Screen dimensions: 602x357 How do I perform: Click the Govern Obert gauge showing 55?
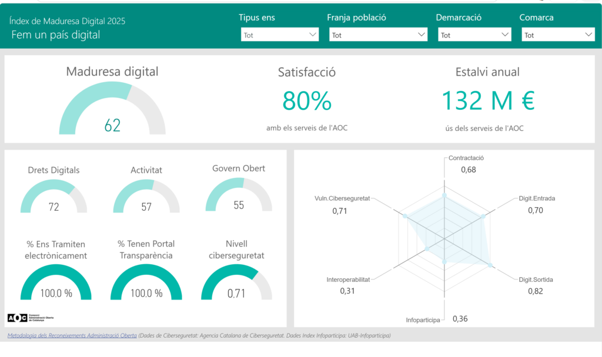(x=239, y=194)
